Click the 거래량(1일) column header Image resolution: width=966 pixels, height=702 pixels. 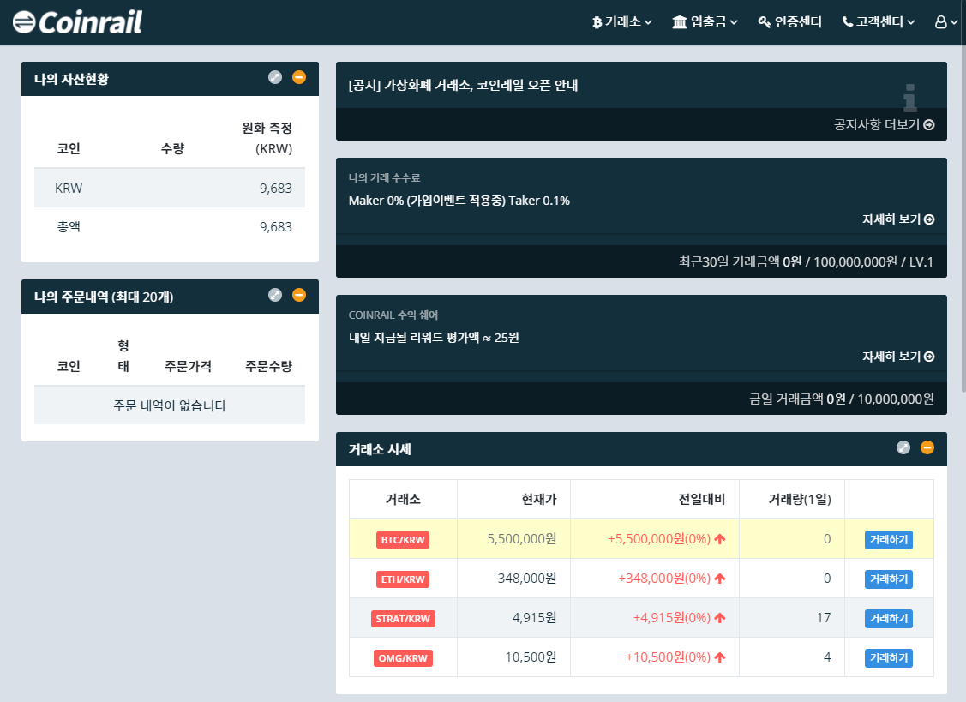coord(799,499)
